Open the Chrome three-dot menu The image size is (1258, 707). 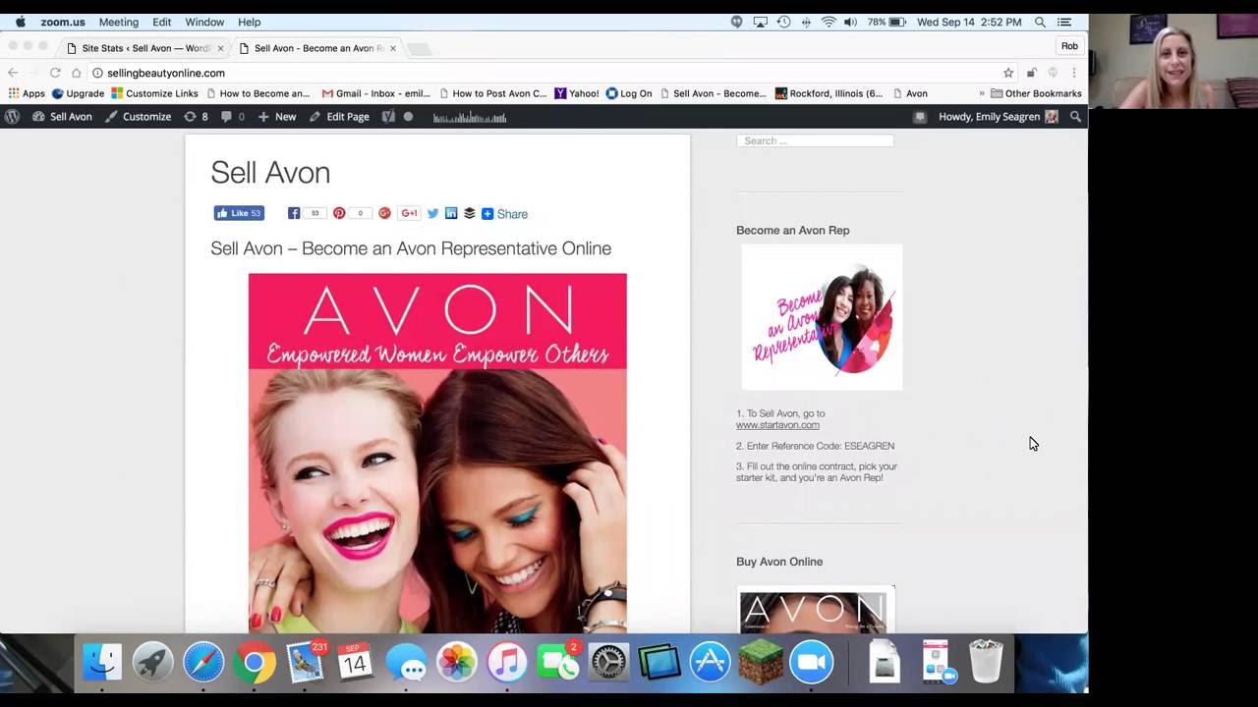1074,73
